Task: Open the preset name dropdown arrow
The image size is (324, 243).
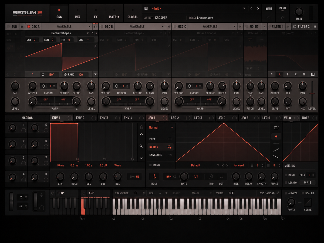Action: click(x=244, y=8)
